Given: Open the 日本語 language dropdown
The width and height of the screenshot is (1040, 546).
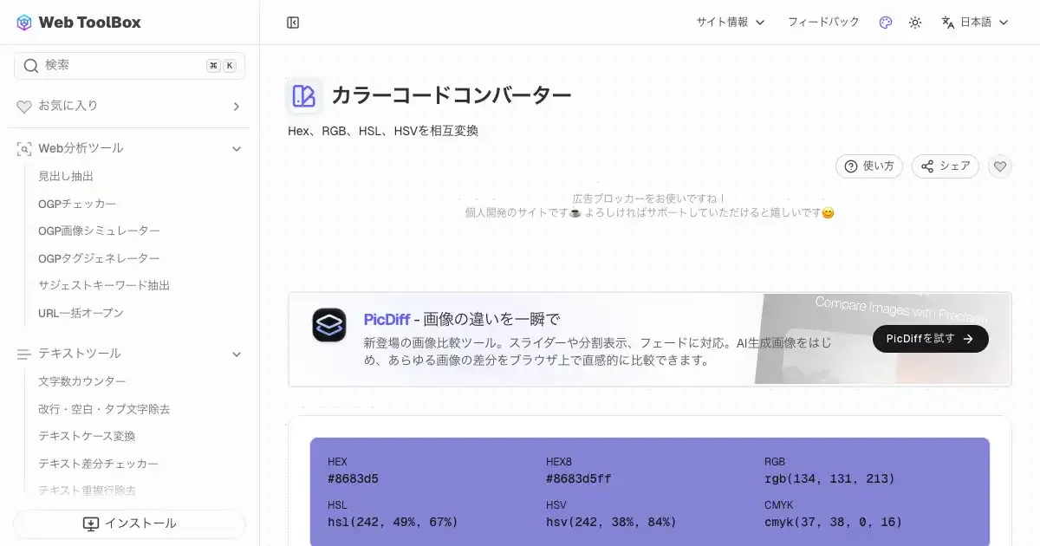Looking at the screenshot, I should [x=975, y=23].
